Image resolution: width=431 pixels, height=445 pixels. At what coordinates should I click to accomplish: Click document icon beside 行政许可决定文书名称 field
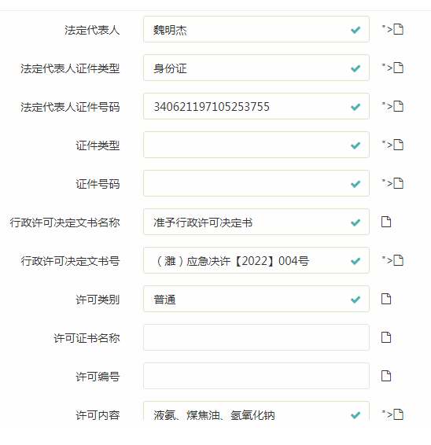click(x=386, y=222)
